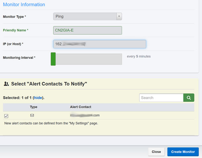Tick the alert contact checkbox
This screenshot has height=158, width=202.
(x=6, y=116)
